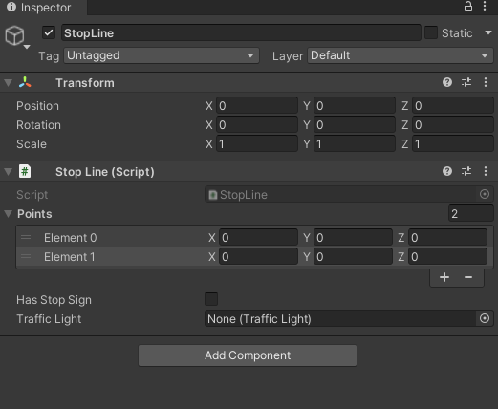
Task: Collapse the Points array foldout
Action: pos(9,213)
